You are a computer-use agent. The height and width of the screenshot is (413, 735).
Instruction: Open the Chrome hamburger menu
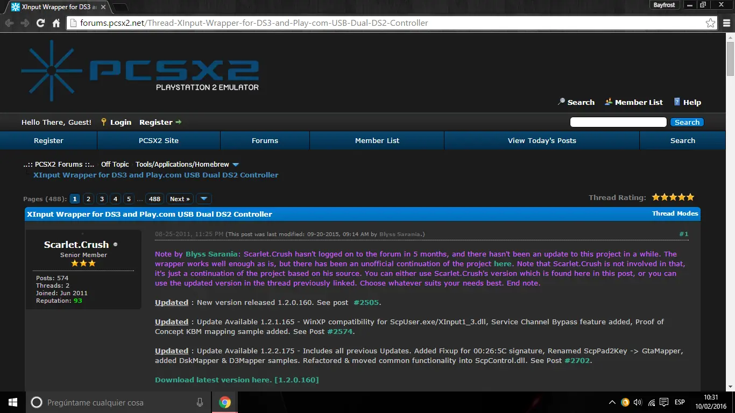click(x=726, y=23)
